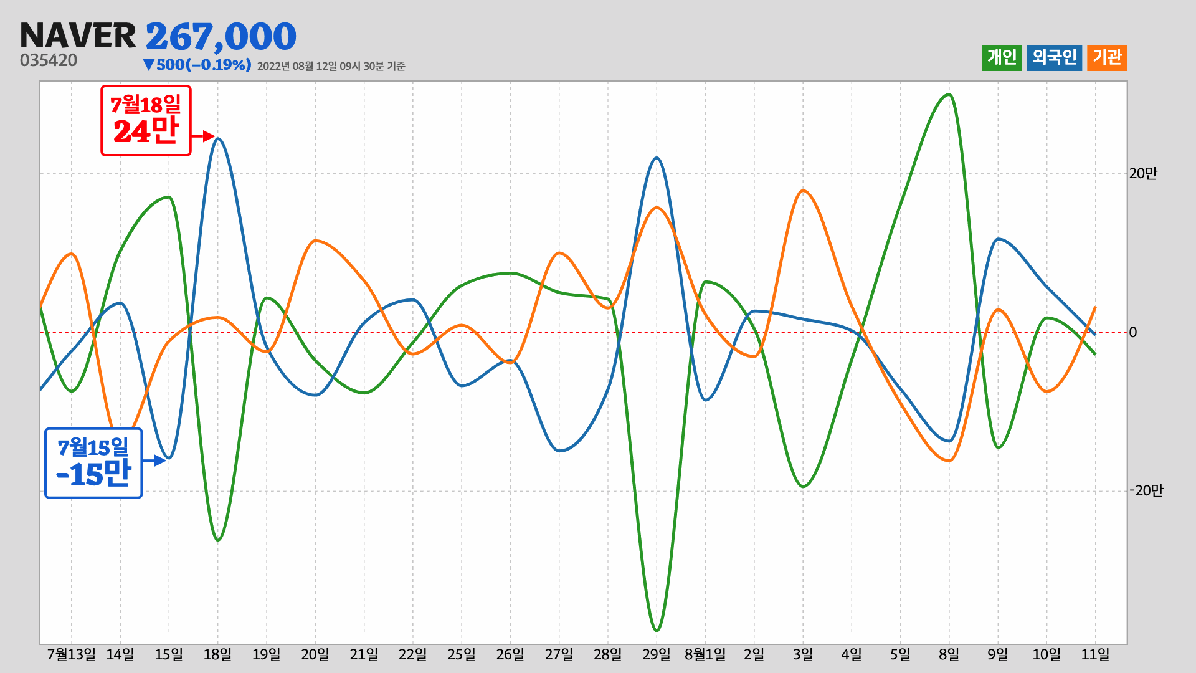
Task: Click the 10일 x-axis date label
Action: (x=1046, y=655)
